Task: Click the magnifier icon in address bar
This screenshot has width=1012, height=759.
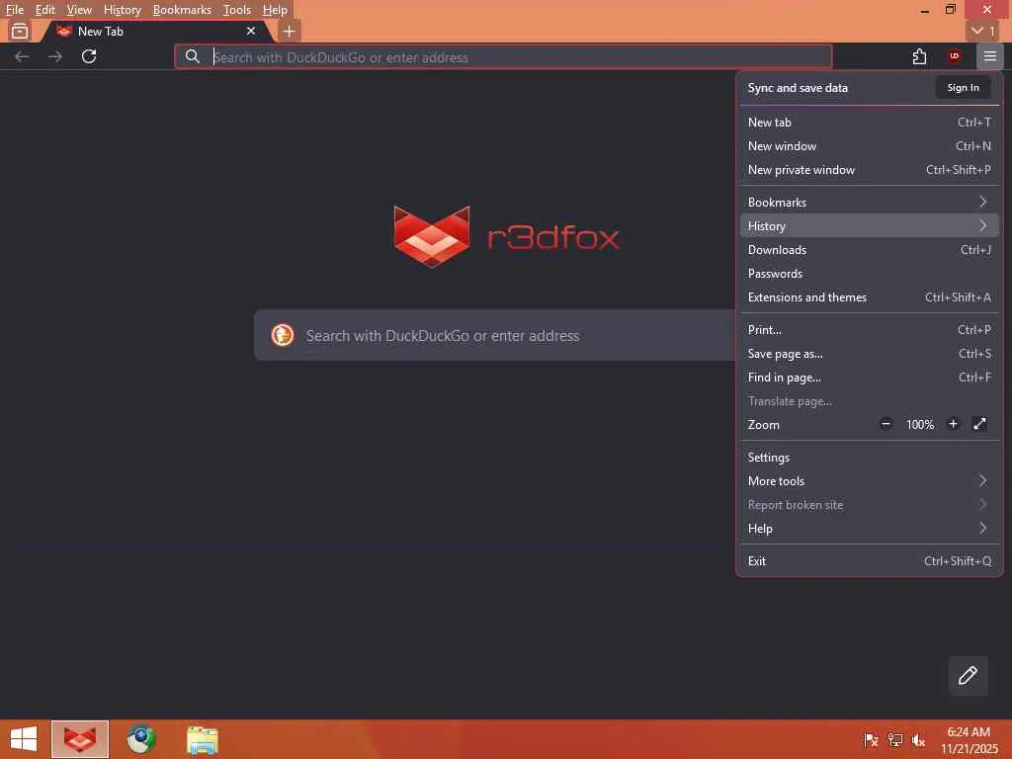Action: click(x=193, y=56)
